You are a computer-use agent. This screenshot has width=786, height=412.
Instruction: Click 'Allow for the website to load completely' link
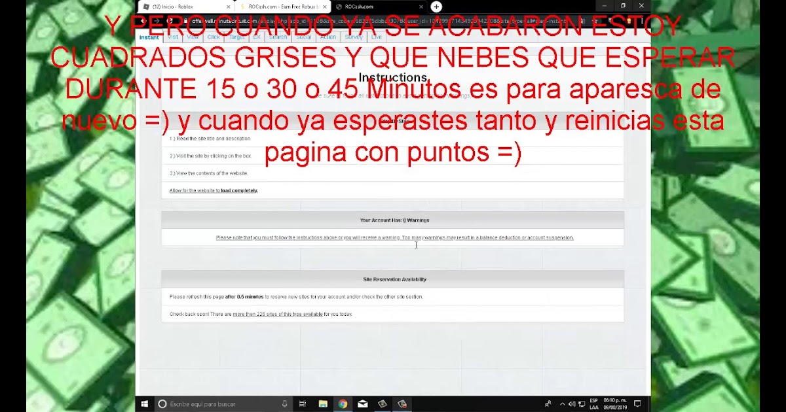[x=214, y=190]
